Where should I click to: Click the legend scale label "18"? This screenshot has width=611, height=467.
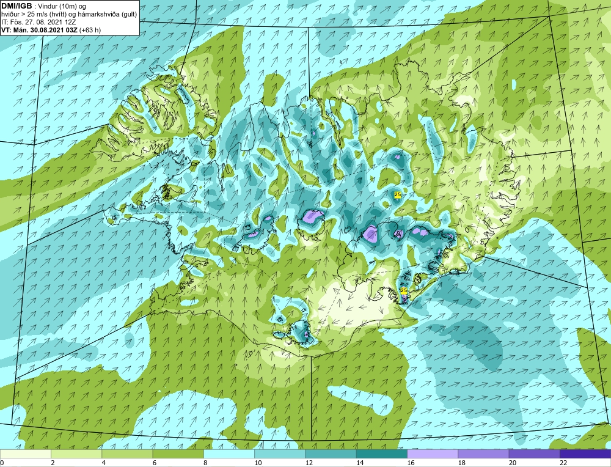(461, 463)
